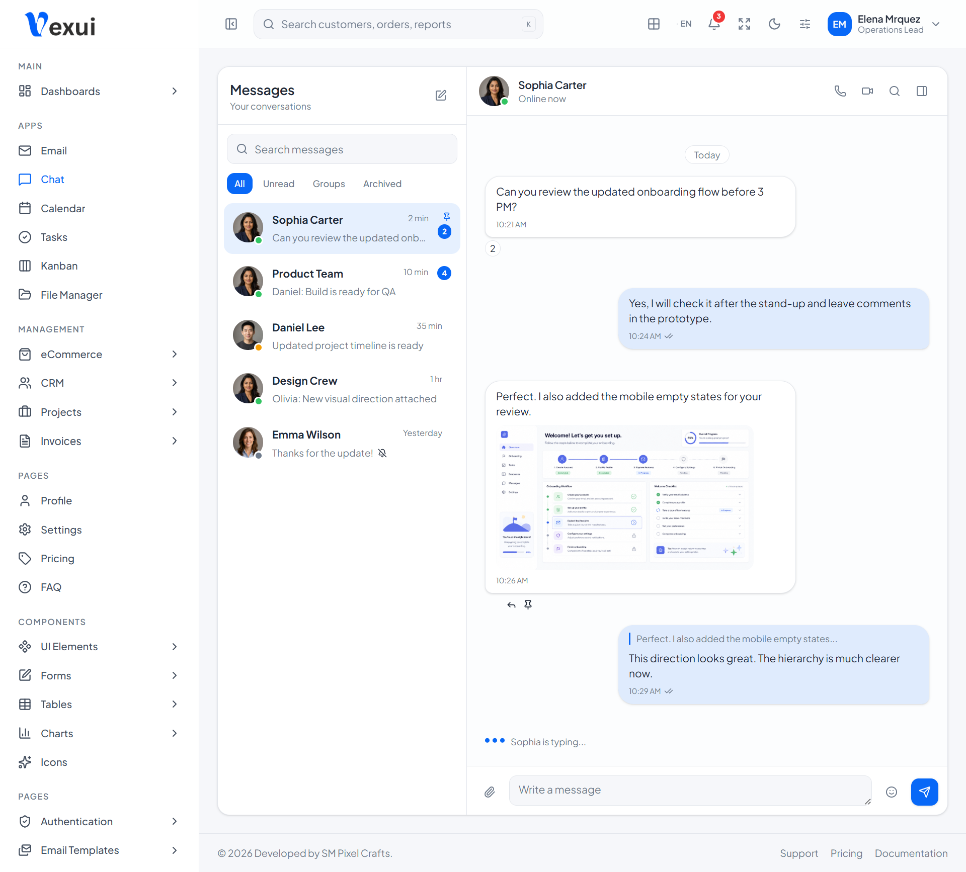Unmute Emma Wilson conversation bell icon
The image size is (966, 872).
382,453
